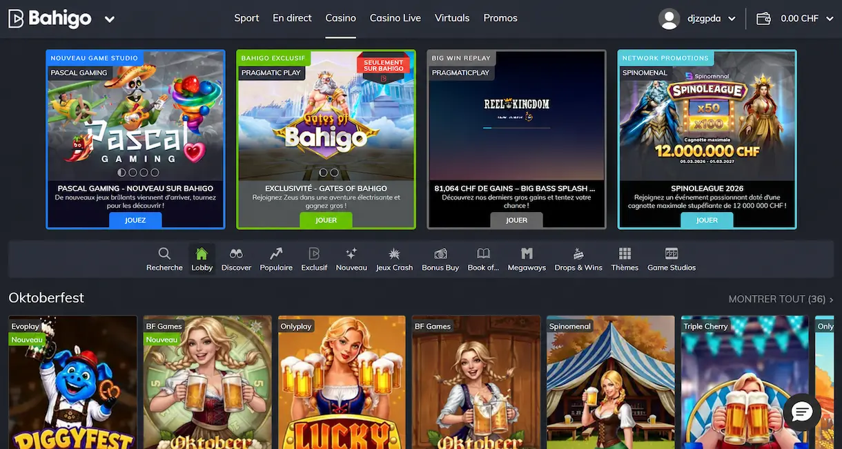Click the Spinoleague 12.000.000 CHF banner image
Image resolution: width=842 pixels, height=449 pixels.
point(707,117)
